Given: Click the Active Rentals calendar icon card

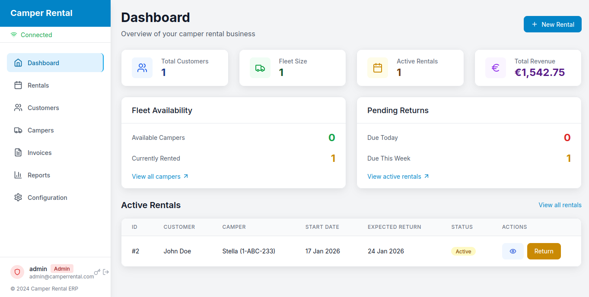Looking at the screenshot, I should click(378, 68).
